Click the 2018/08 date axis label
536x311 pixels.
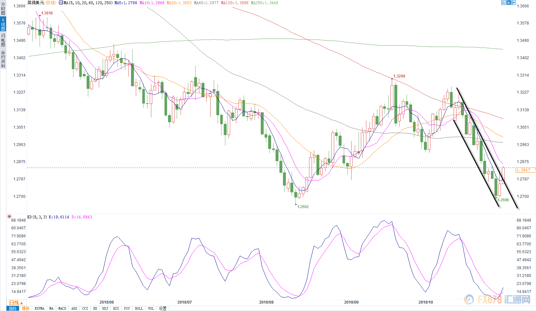pos(266,302)
